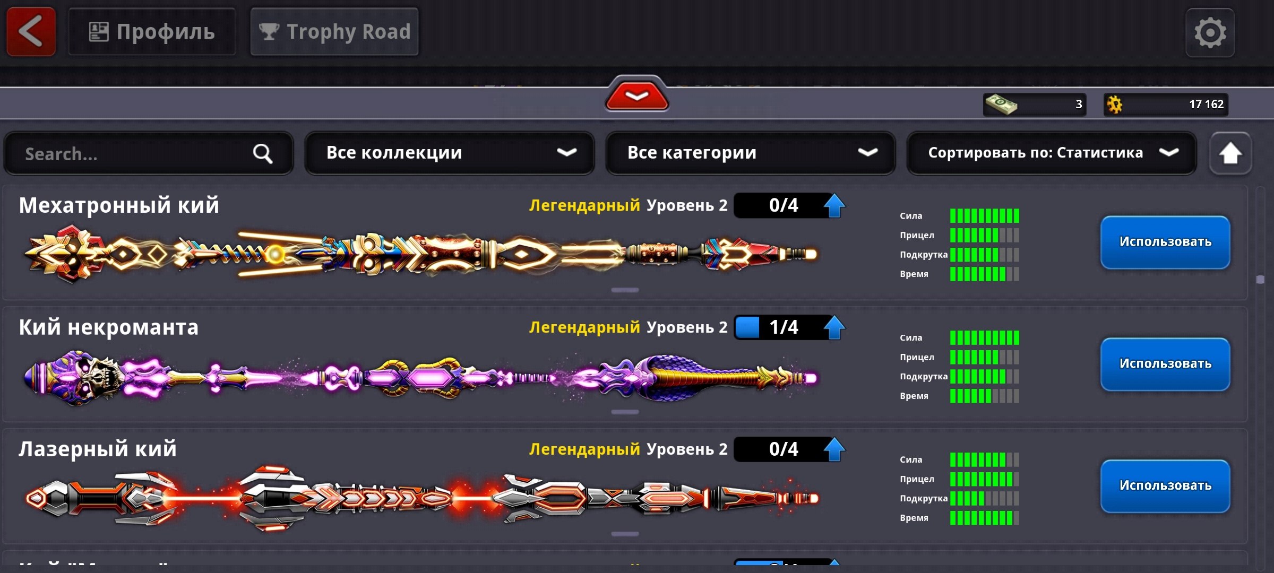This screenshot has width=1274, height=573.
Task: Use Мехатронный кий with Использовать button
Action: coord(1165,242)
